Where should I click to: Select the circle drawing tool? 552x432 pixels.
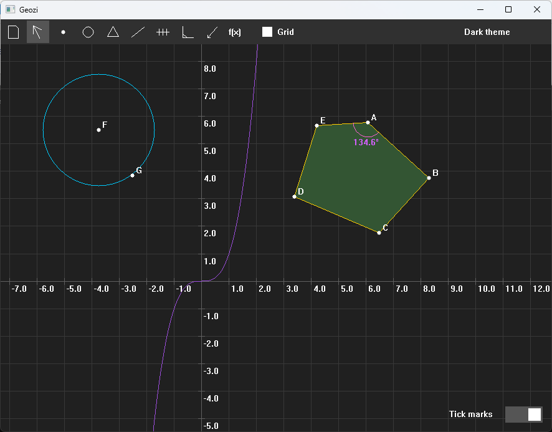(88, 32)
